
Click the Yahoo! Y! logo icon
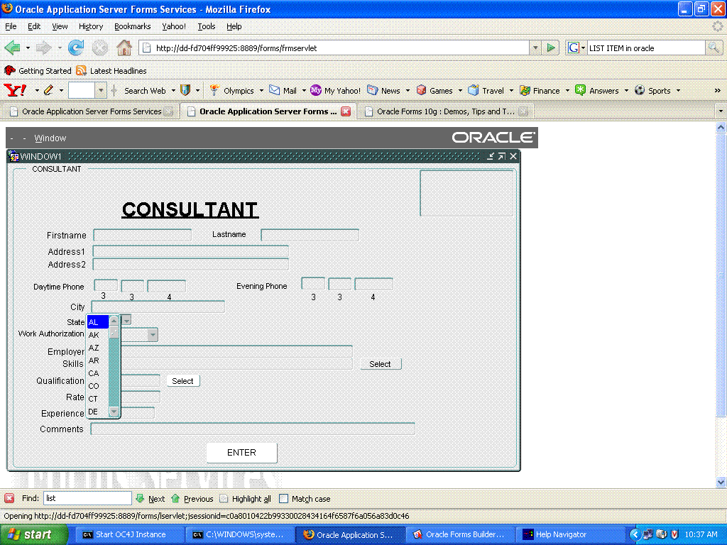pyautogui.click(x=14, y=90)
